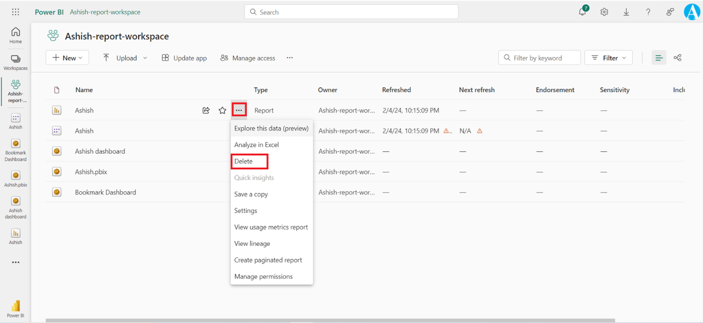Expand the Upload dropdown
Screen dimensions: 703x323
click(125, 58)
